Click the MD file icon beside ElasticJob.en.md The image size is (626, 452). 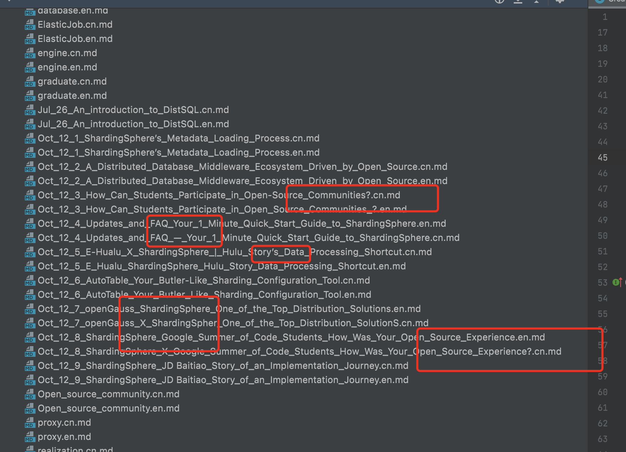click(30, 39)
